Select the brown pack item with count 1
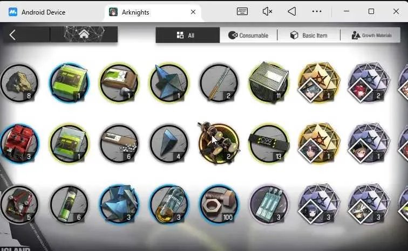This screenshot has height=251, width=408. pos(119,83)
